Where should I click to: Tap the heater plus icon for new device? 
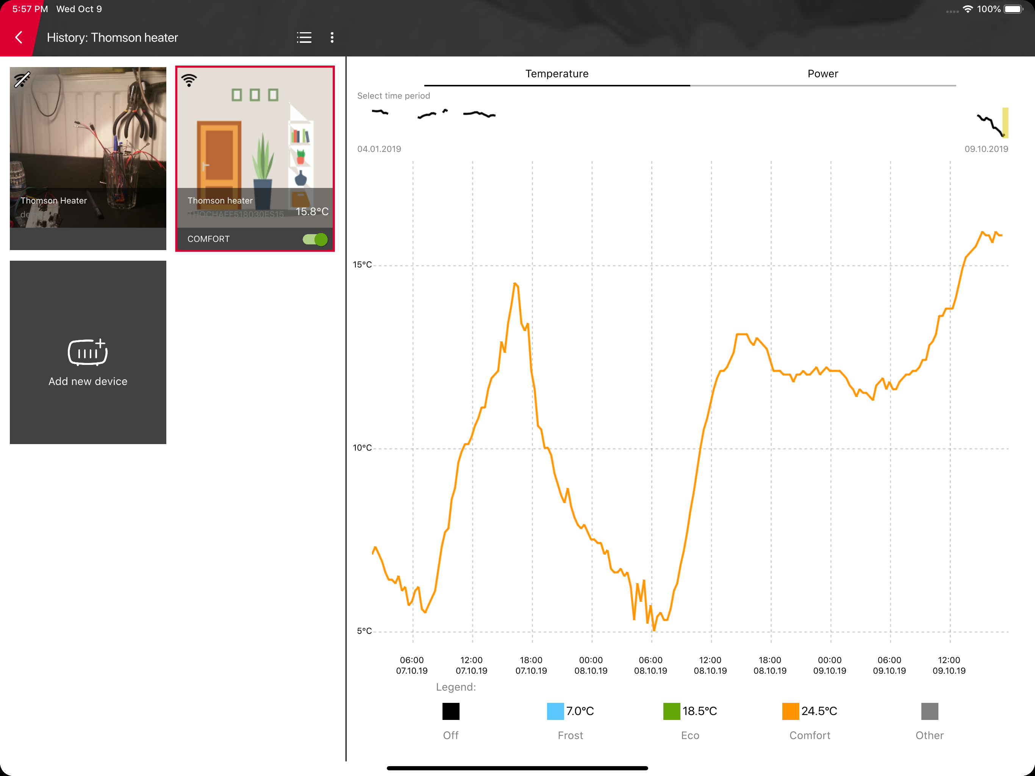click(x=88, y=352)
